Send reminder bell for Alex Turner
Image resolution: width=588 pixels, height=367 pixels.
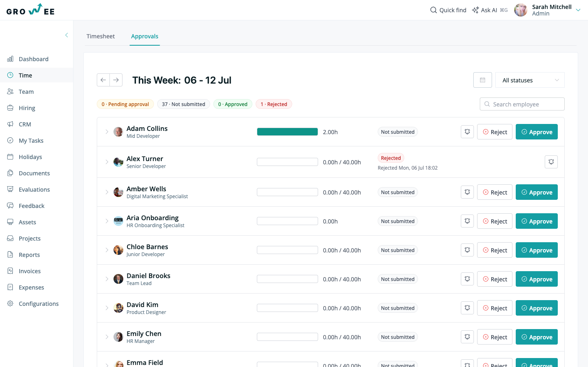point(551,162)
